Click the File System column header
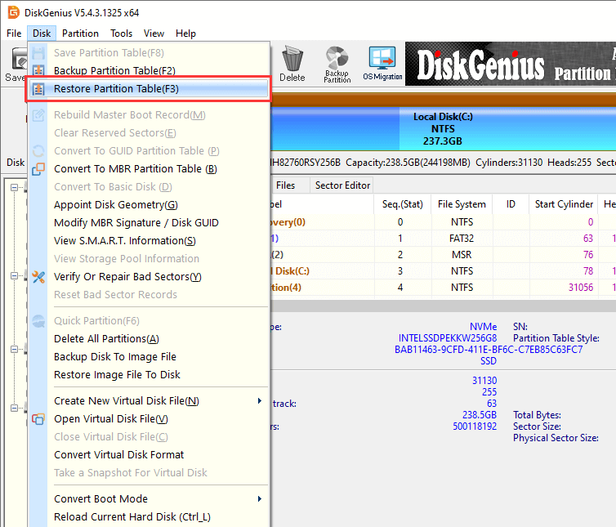 click(x=462, y=204)
